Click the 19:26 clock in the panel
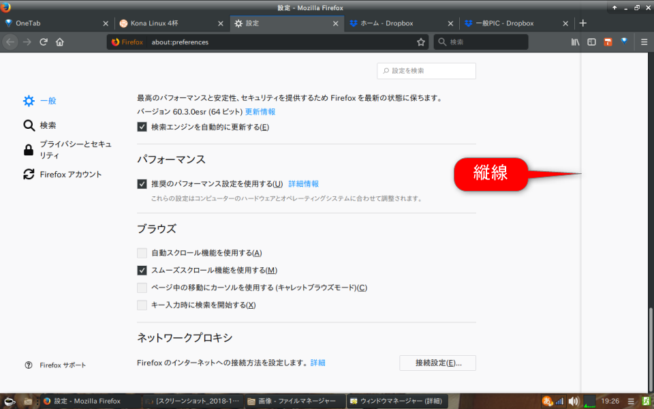Viewport: 654px width, 409px height. pyautogui.click(x=610, y=402)
